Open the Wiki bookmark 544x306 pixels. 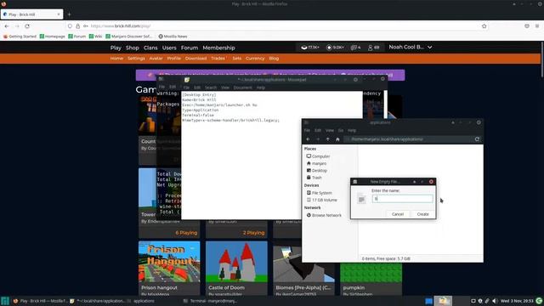pos(95,36)
